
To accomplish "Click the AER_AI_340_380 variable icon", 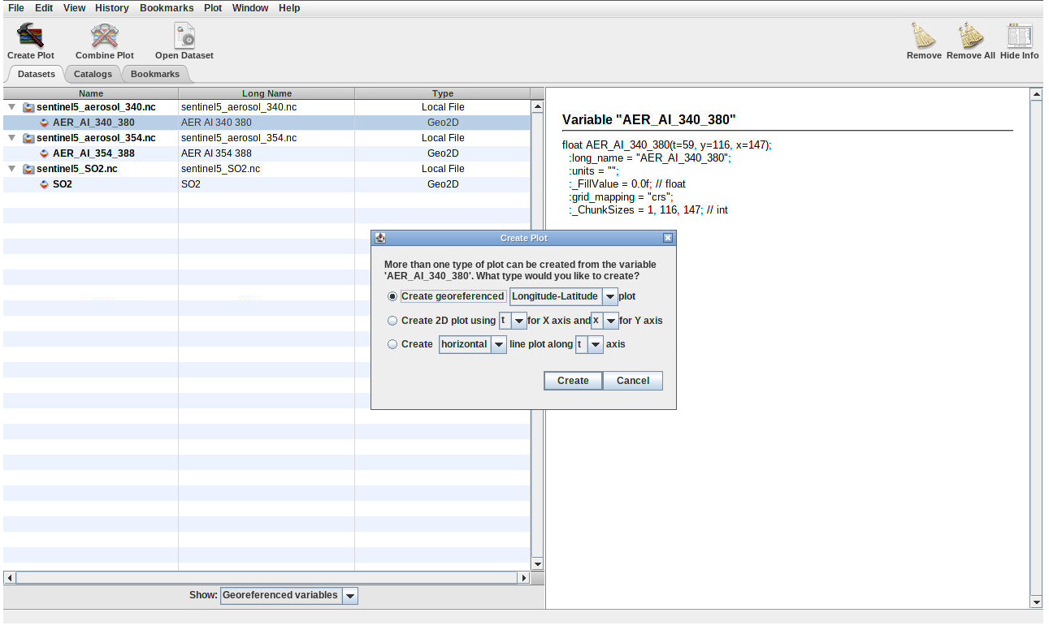I will (45, 123).
